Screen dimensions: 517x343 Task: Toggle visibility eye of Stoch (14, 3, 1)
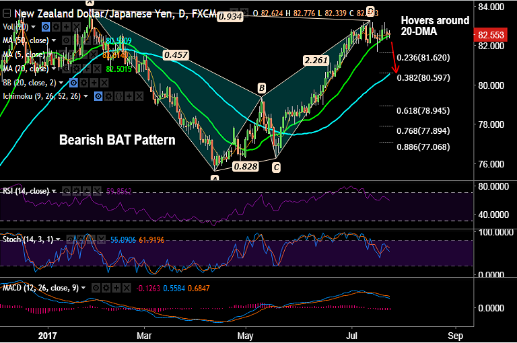(71, 239)
